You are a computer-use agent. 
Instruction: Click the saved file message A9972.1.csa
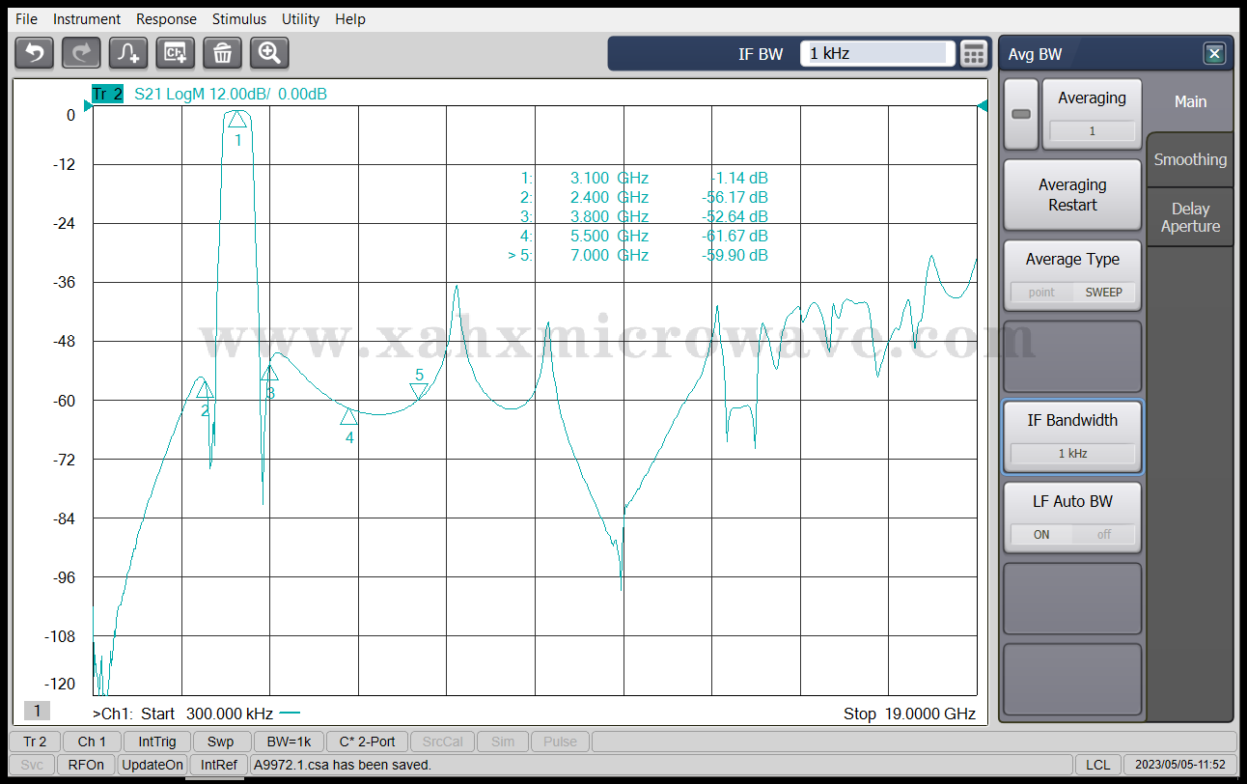tap(343, 765)
